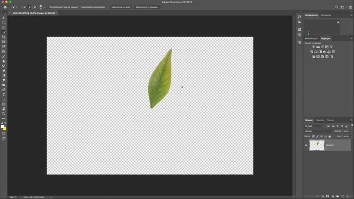Screen dimensions: 354x199
Task: Choose Add to selection mode
Action: tap(29, 7)
